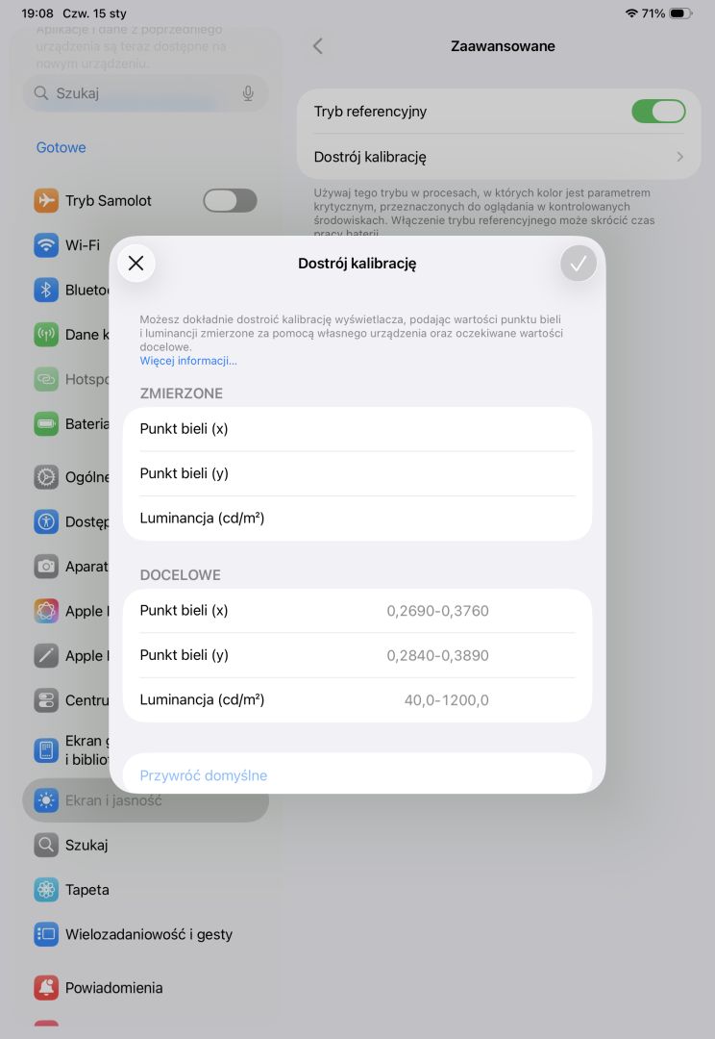Select measured Punkt bieli (y) field

pyautogui.click(x=357, y=473)
